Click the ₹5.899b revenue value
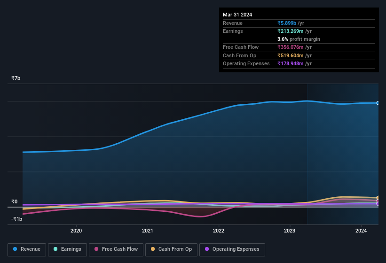Image resolution: width=386 pixels, height=263 pixels. click(x=287, y=23)
